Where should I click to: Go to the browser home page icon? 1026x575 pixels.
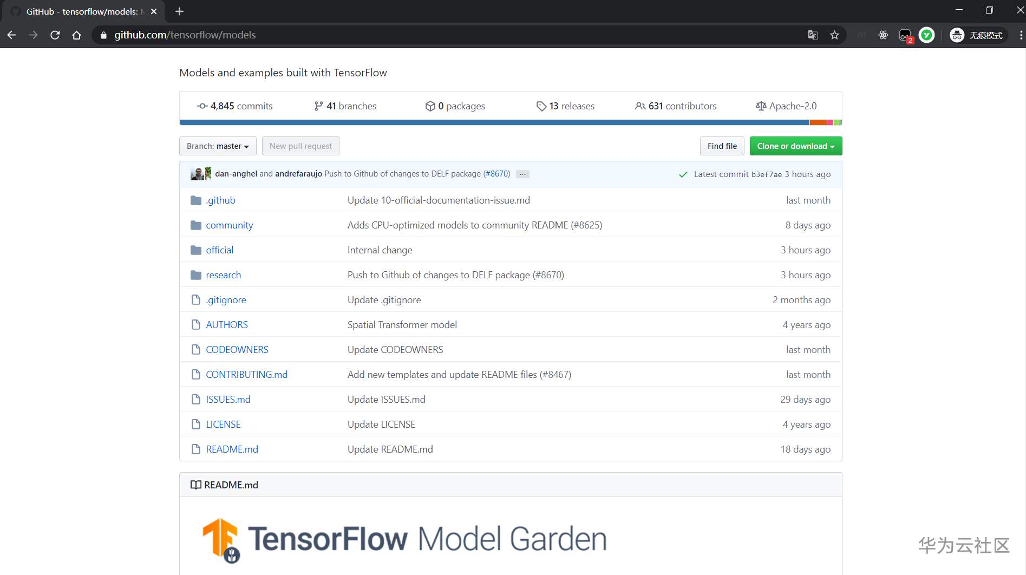pos(77,35)
